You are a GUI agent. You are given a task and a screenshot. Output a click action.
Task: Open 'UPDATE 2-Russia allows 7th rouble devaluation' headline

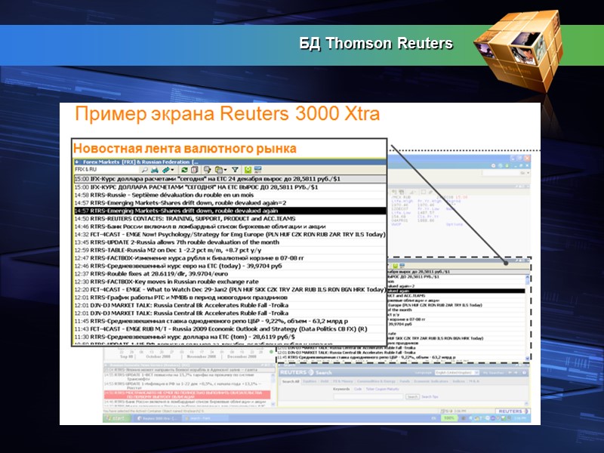click(230, 242)
